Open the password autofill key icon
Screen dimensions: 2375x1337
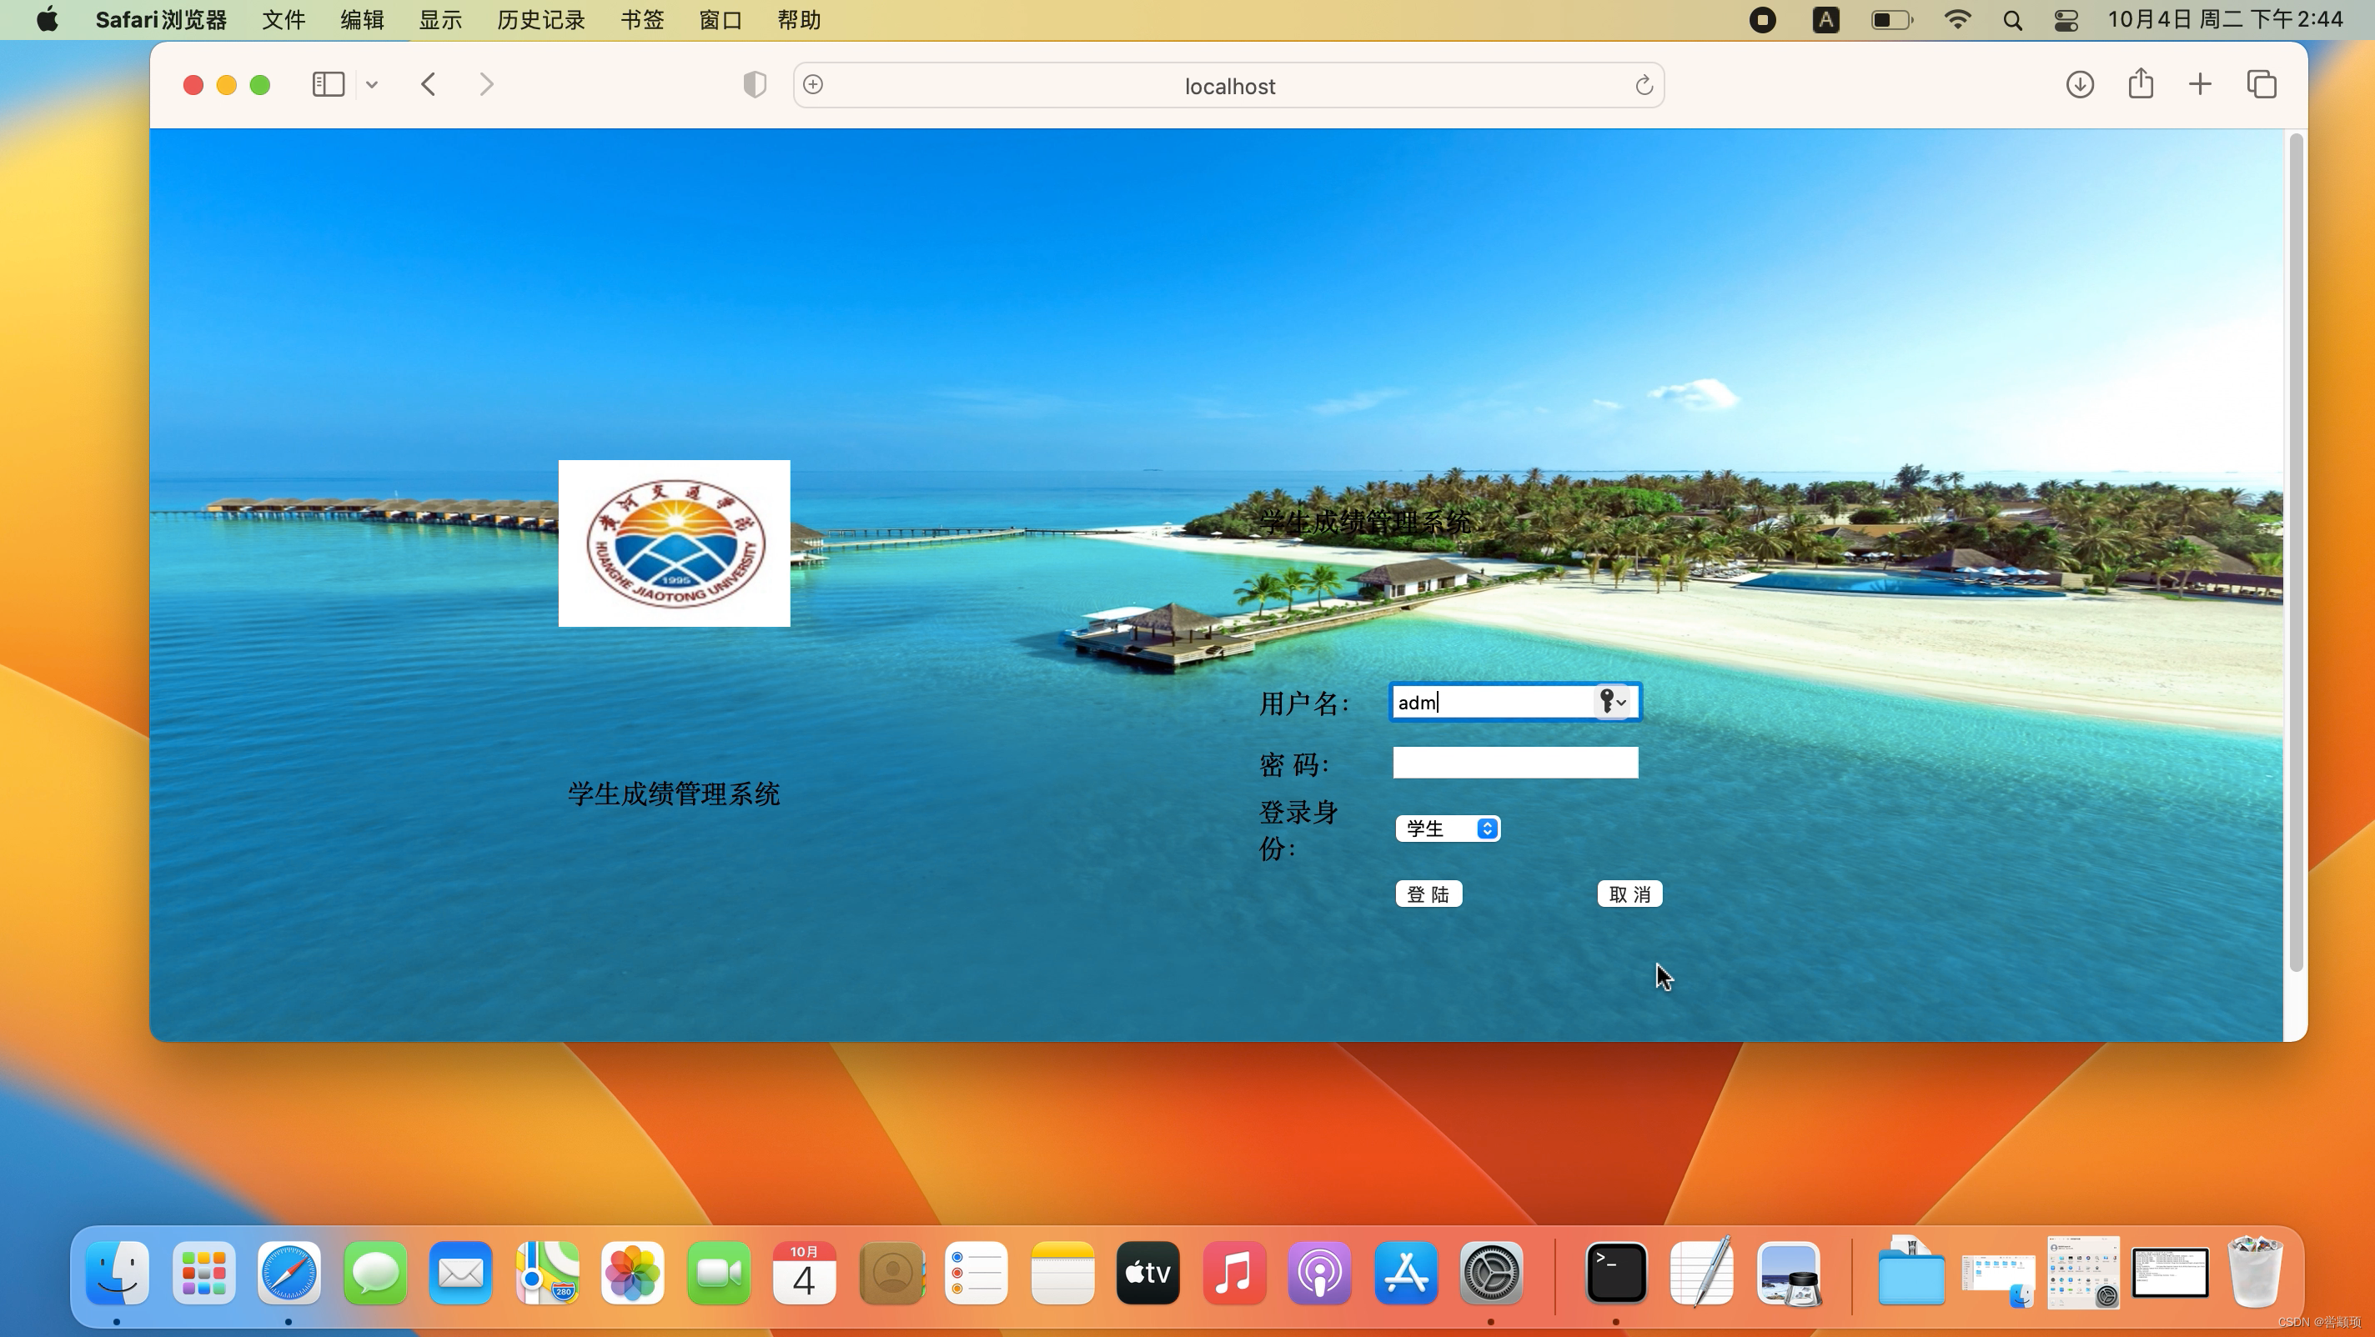point(1613,702)
